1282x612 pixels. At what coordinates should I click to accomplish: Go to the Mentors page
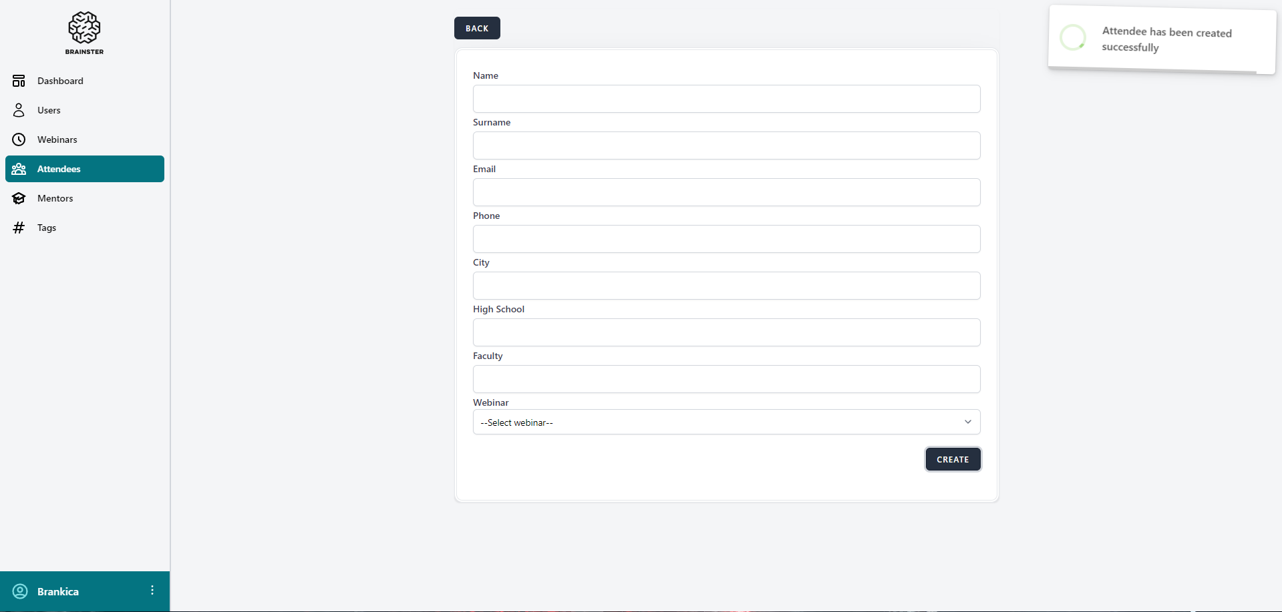tap(55, 198)
